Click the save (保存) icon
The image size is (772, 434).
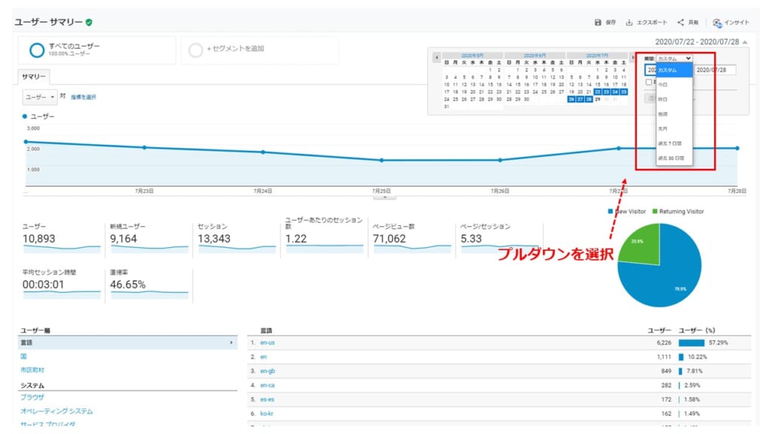pos(598,22)
